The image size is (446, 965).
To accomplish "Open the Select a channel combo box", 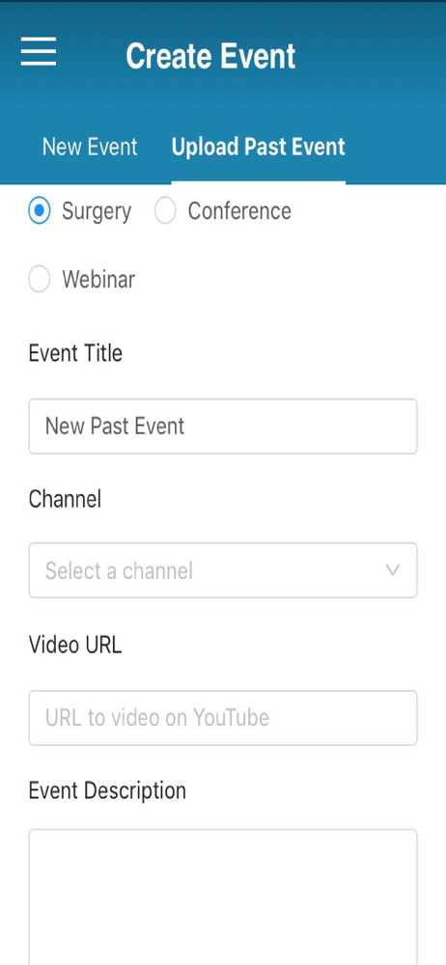I will pyautogui.click(x=223, y=570).
